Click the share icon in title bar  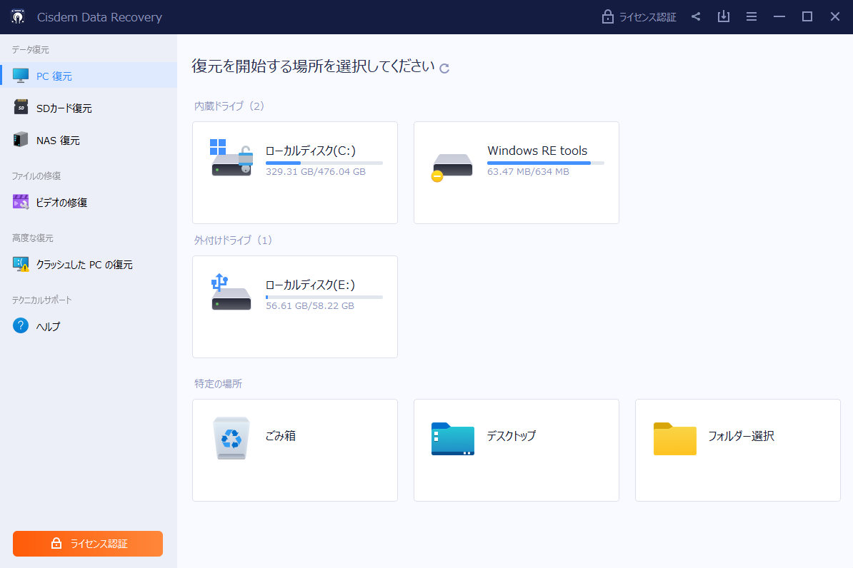pyautogui.click(x=696, y=17)
